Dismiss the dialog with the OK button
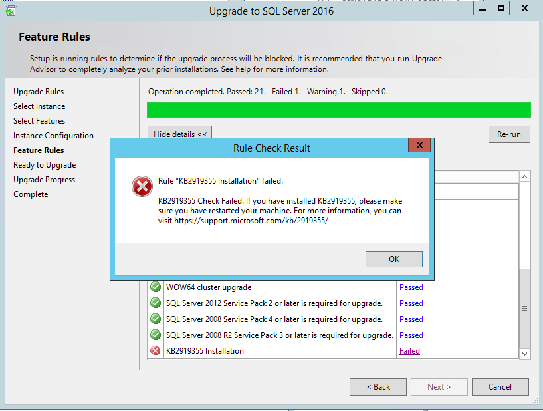Image resolution: width=543 pixels, height=411 pixels. coord(394,259)
